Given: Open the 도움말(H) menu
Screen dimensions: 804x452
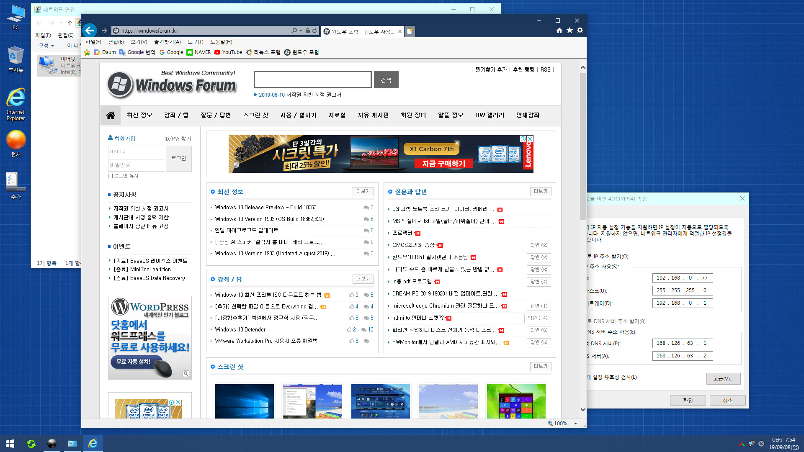Looking at the screenshot, I should [221, 42].
